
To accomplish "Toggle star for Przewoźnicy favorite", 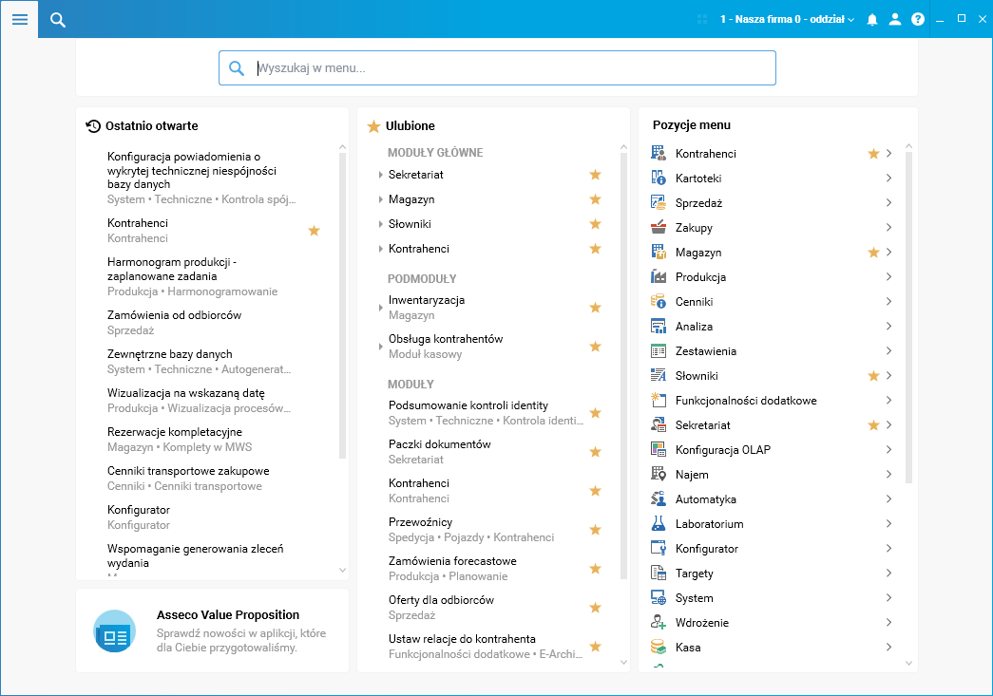I will [x=595, y=529].
